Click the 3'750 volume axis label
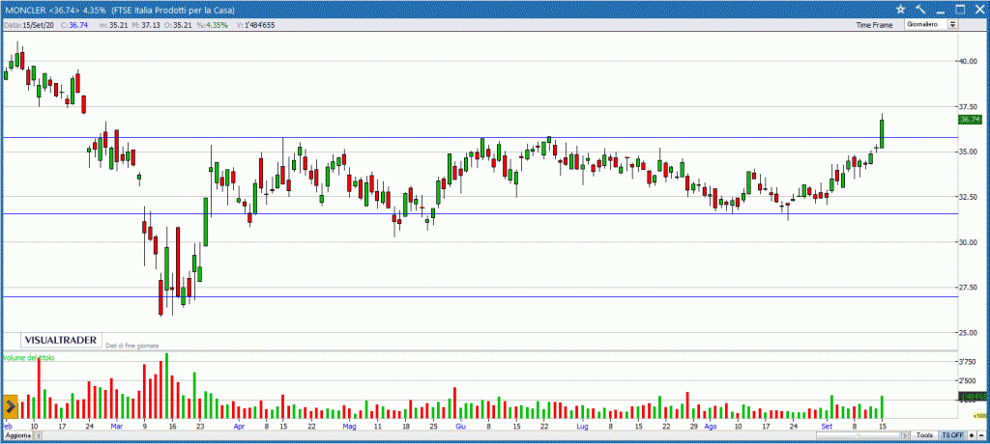 click(968, 362)
